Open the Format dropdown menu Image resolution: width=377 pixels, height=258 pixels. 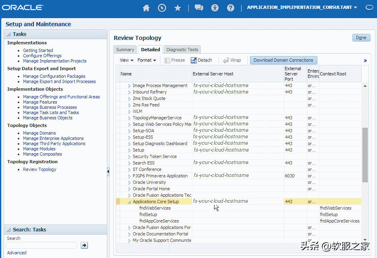(147, 60)
